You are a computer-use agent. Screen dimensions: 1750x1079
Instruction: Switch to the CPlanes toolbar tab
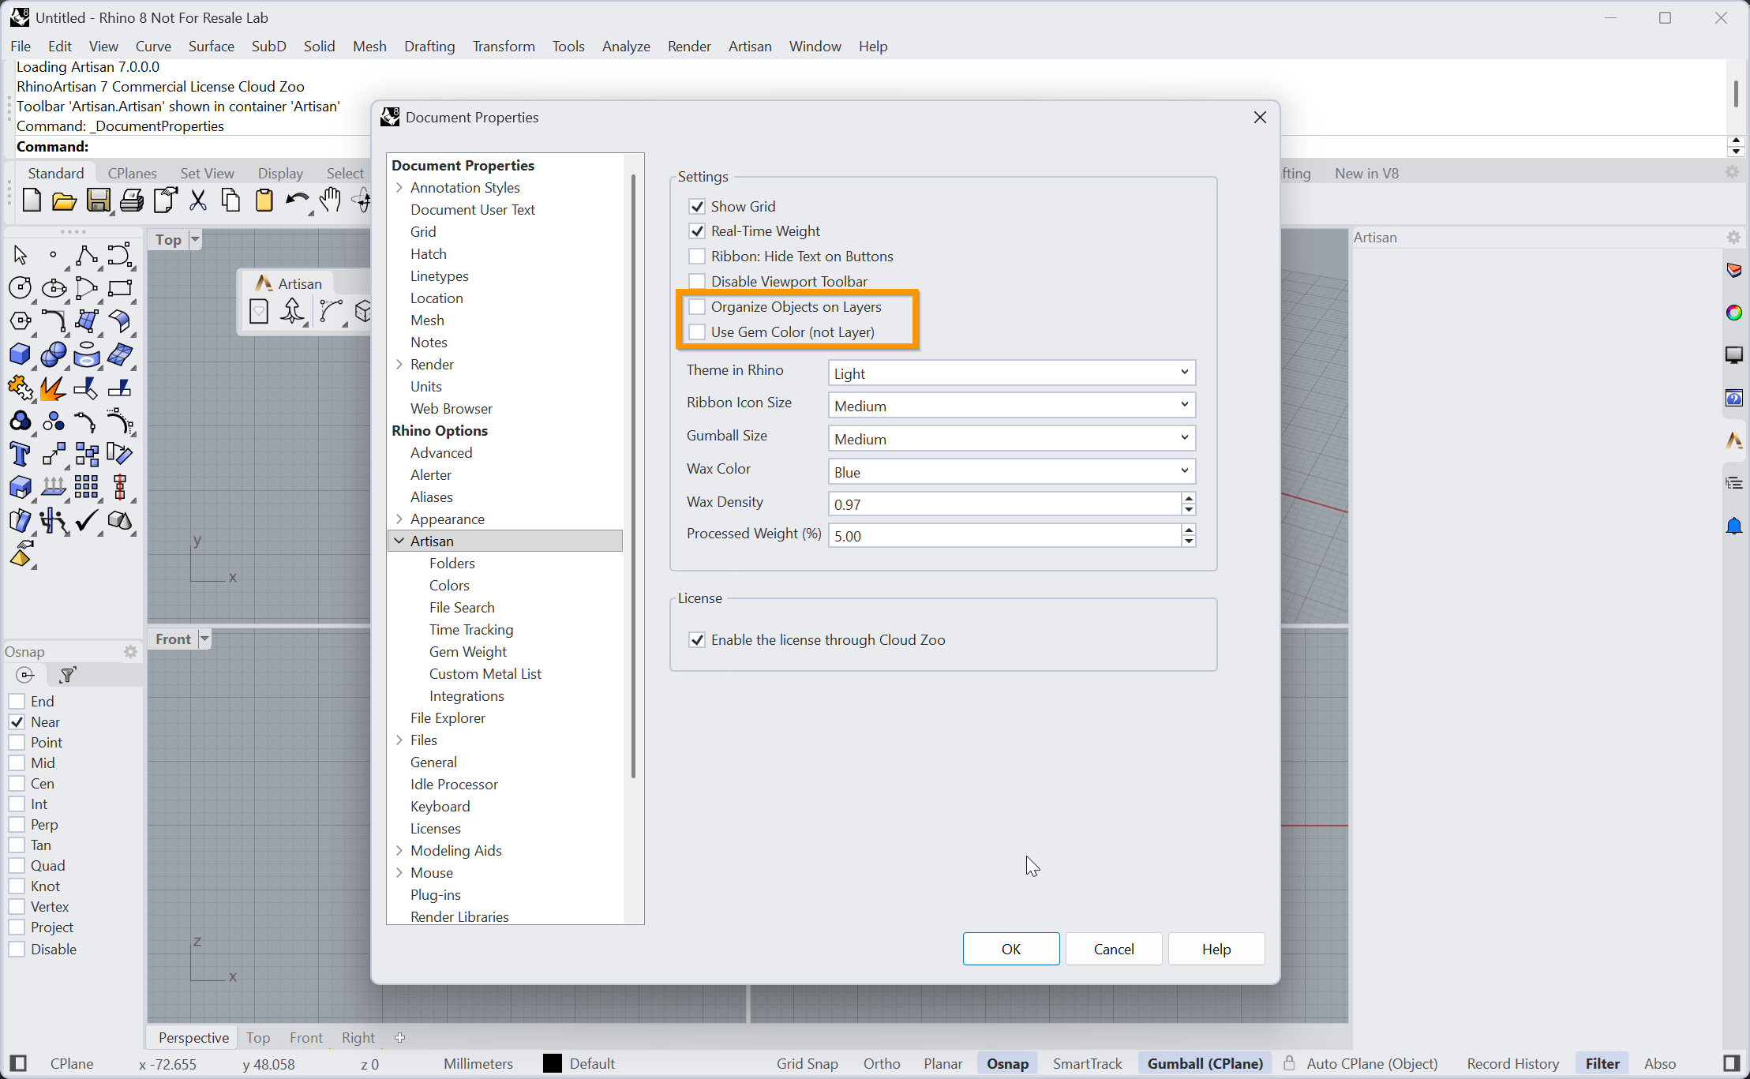[132, 174]
